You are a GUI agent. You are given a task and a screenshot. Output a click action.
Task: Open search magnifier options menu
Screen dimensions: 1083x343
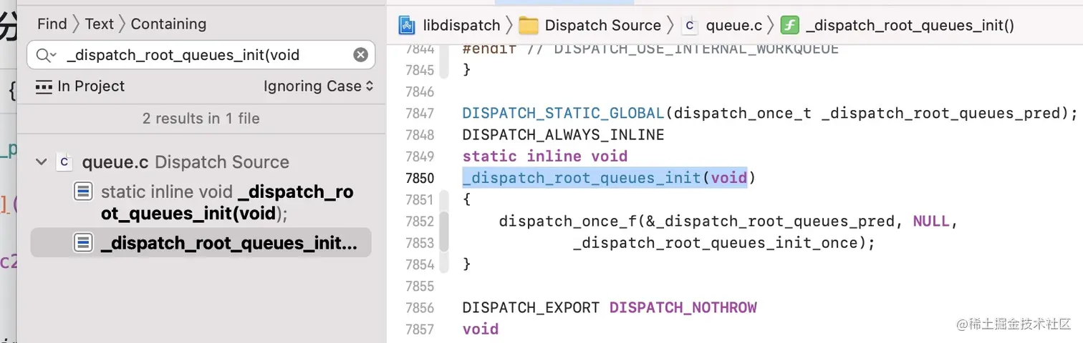[46, 55]
